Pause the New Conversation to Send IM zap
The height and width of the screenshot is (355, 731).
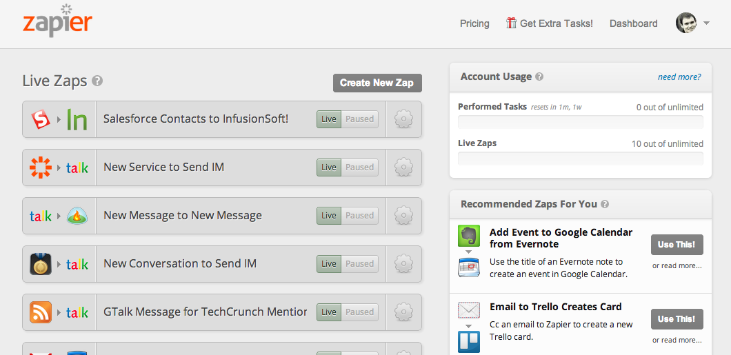(359, 264)
